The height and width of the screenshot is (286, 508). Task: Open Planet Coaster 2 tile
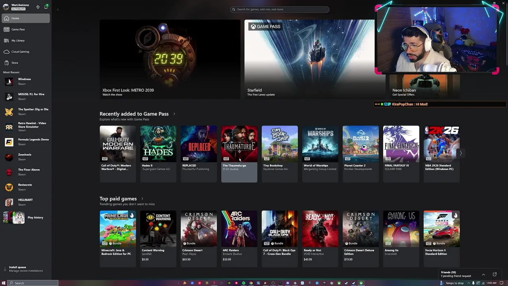360,154
